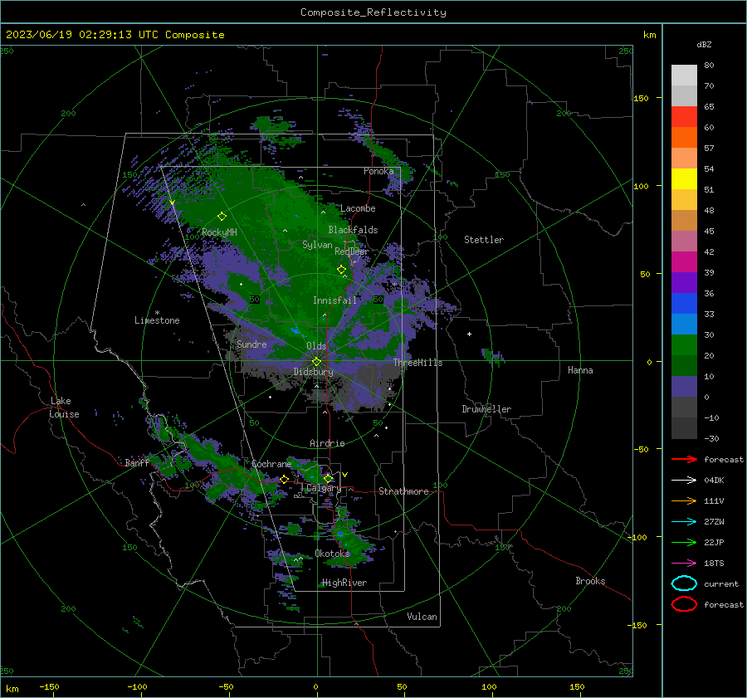The height and width of the screenshot is (698, 747).
Task: Click the Vulcan label on the map
Action: pyautogui.click(x=422, y=617)
